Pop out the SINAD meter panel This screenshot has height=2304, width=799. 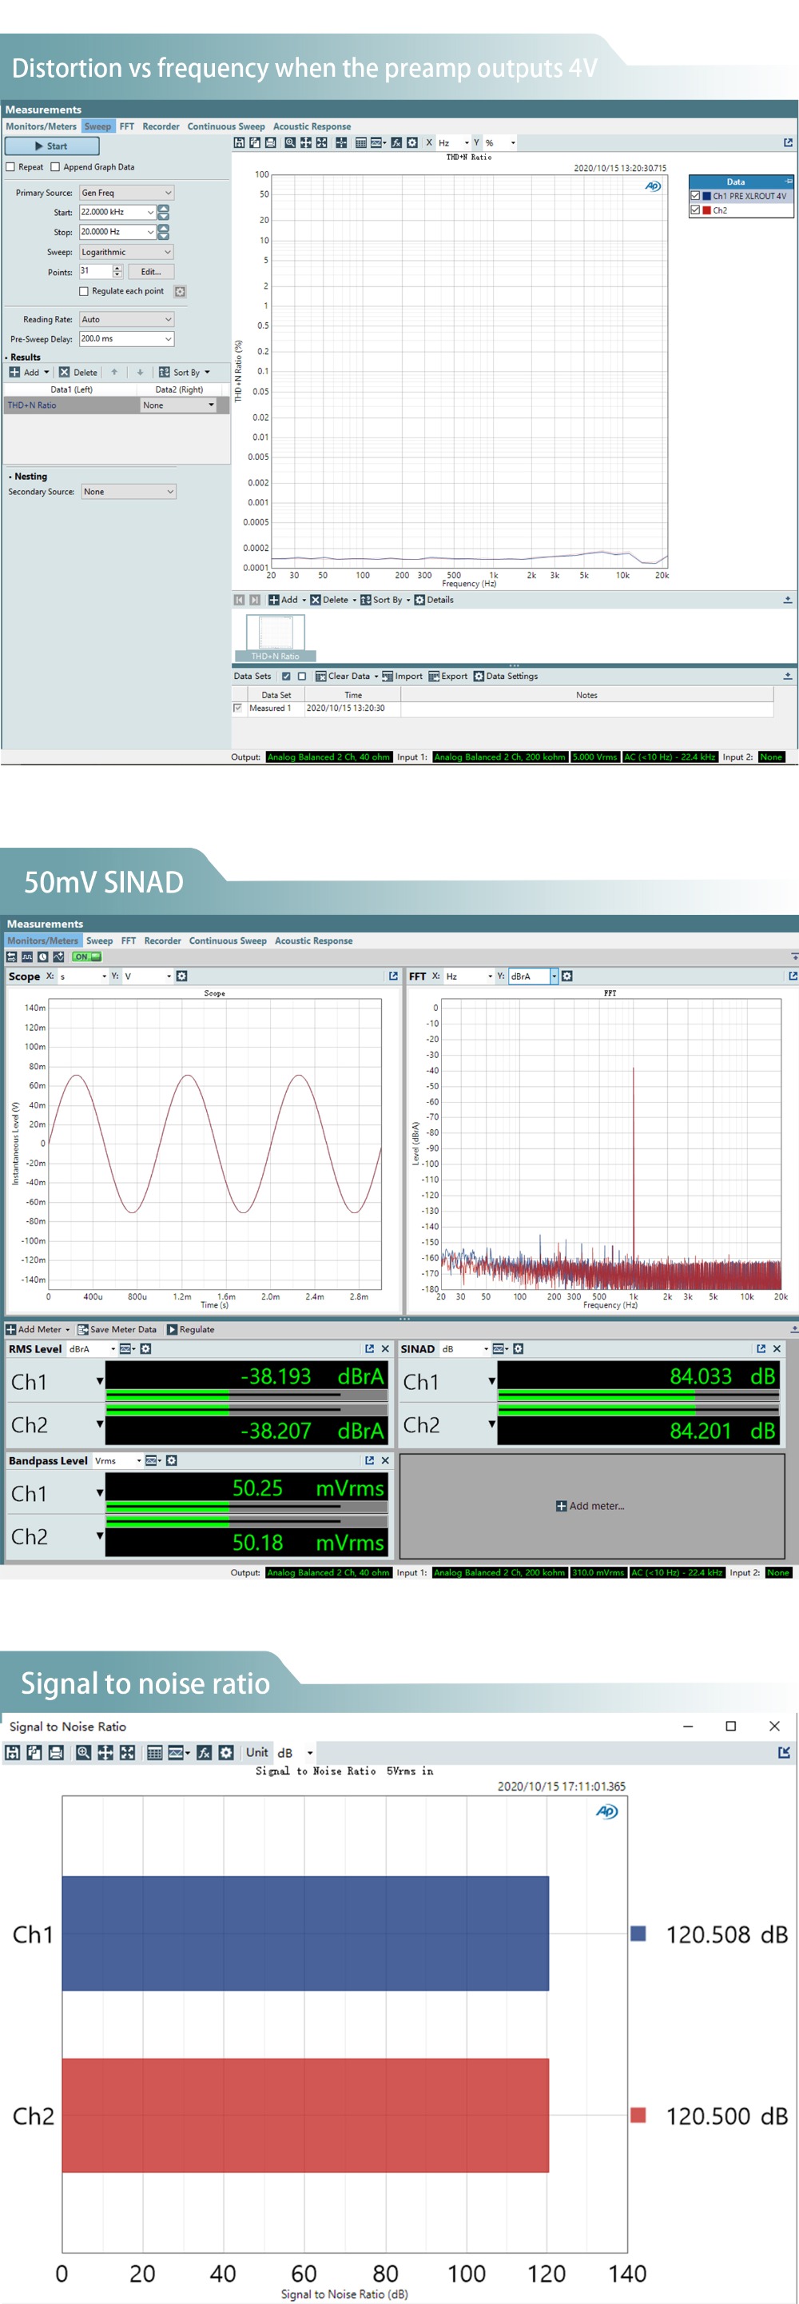(x=761, y=1349)
